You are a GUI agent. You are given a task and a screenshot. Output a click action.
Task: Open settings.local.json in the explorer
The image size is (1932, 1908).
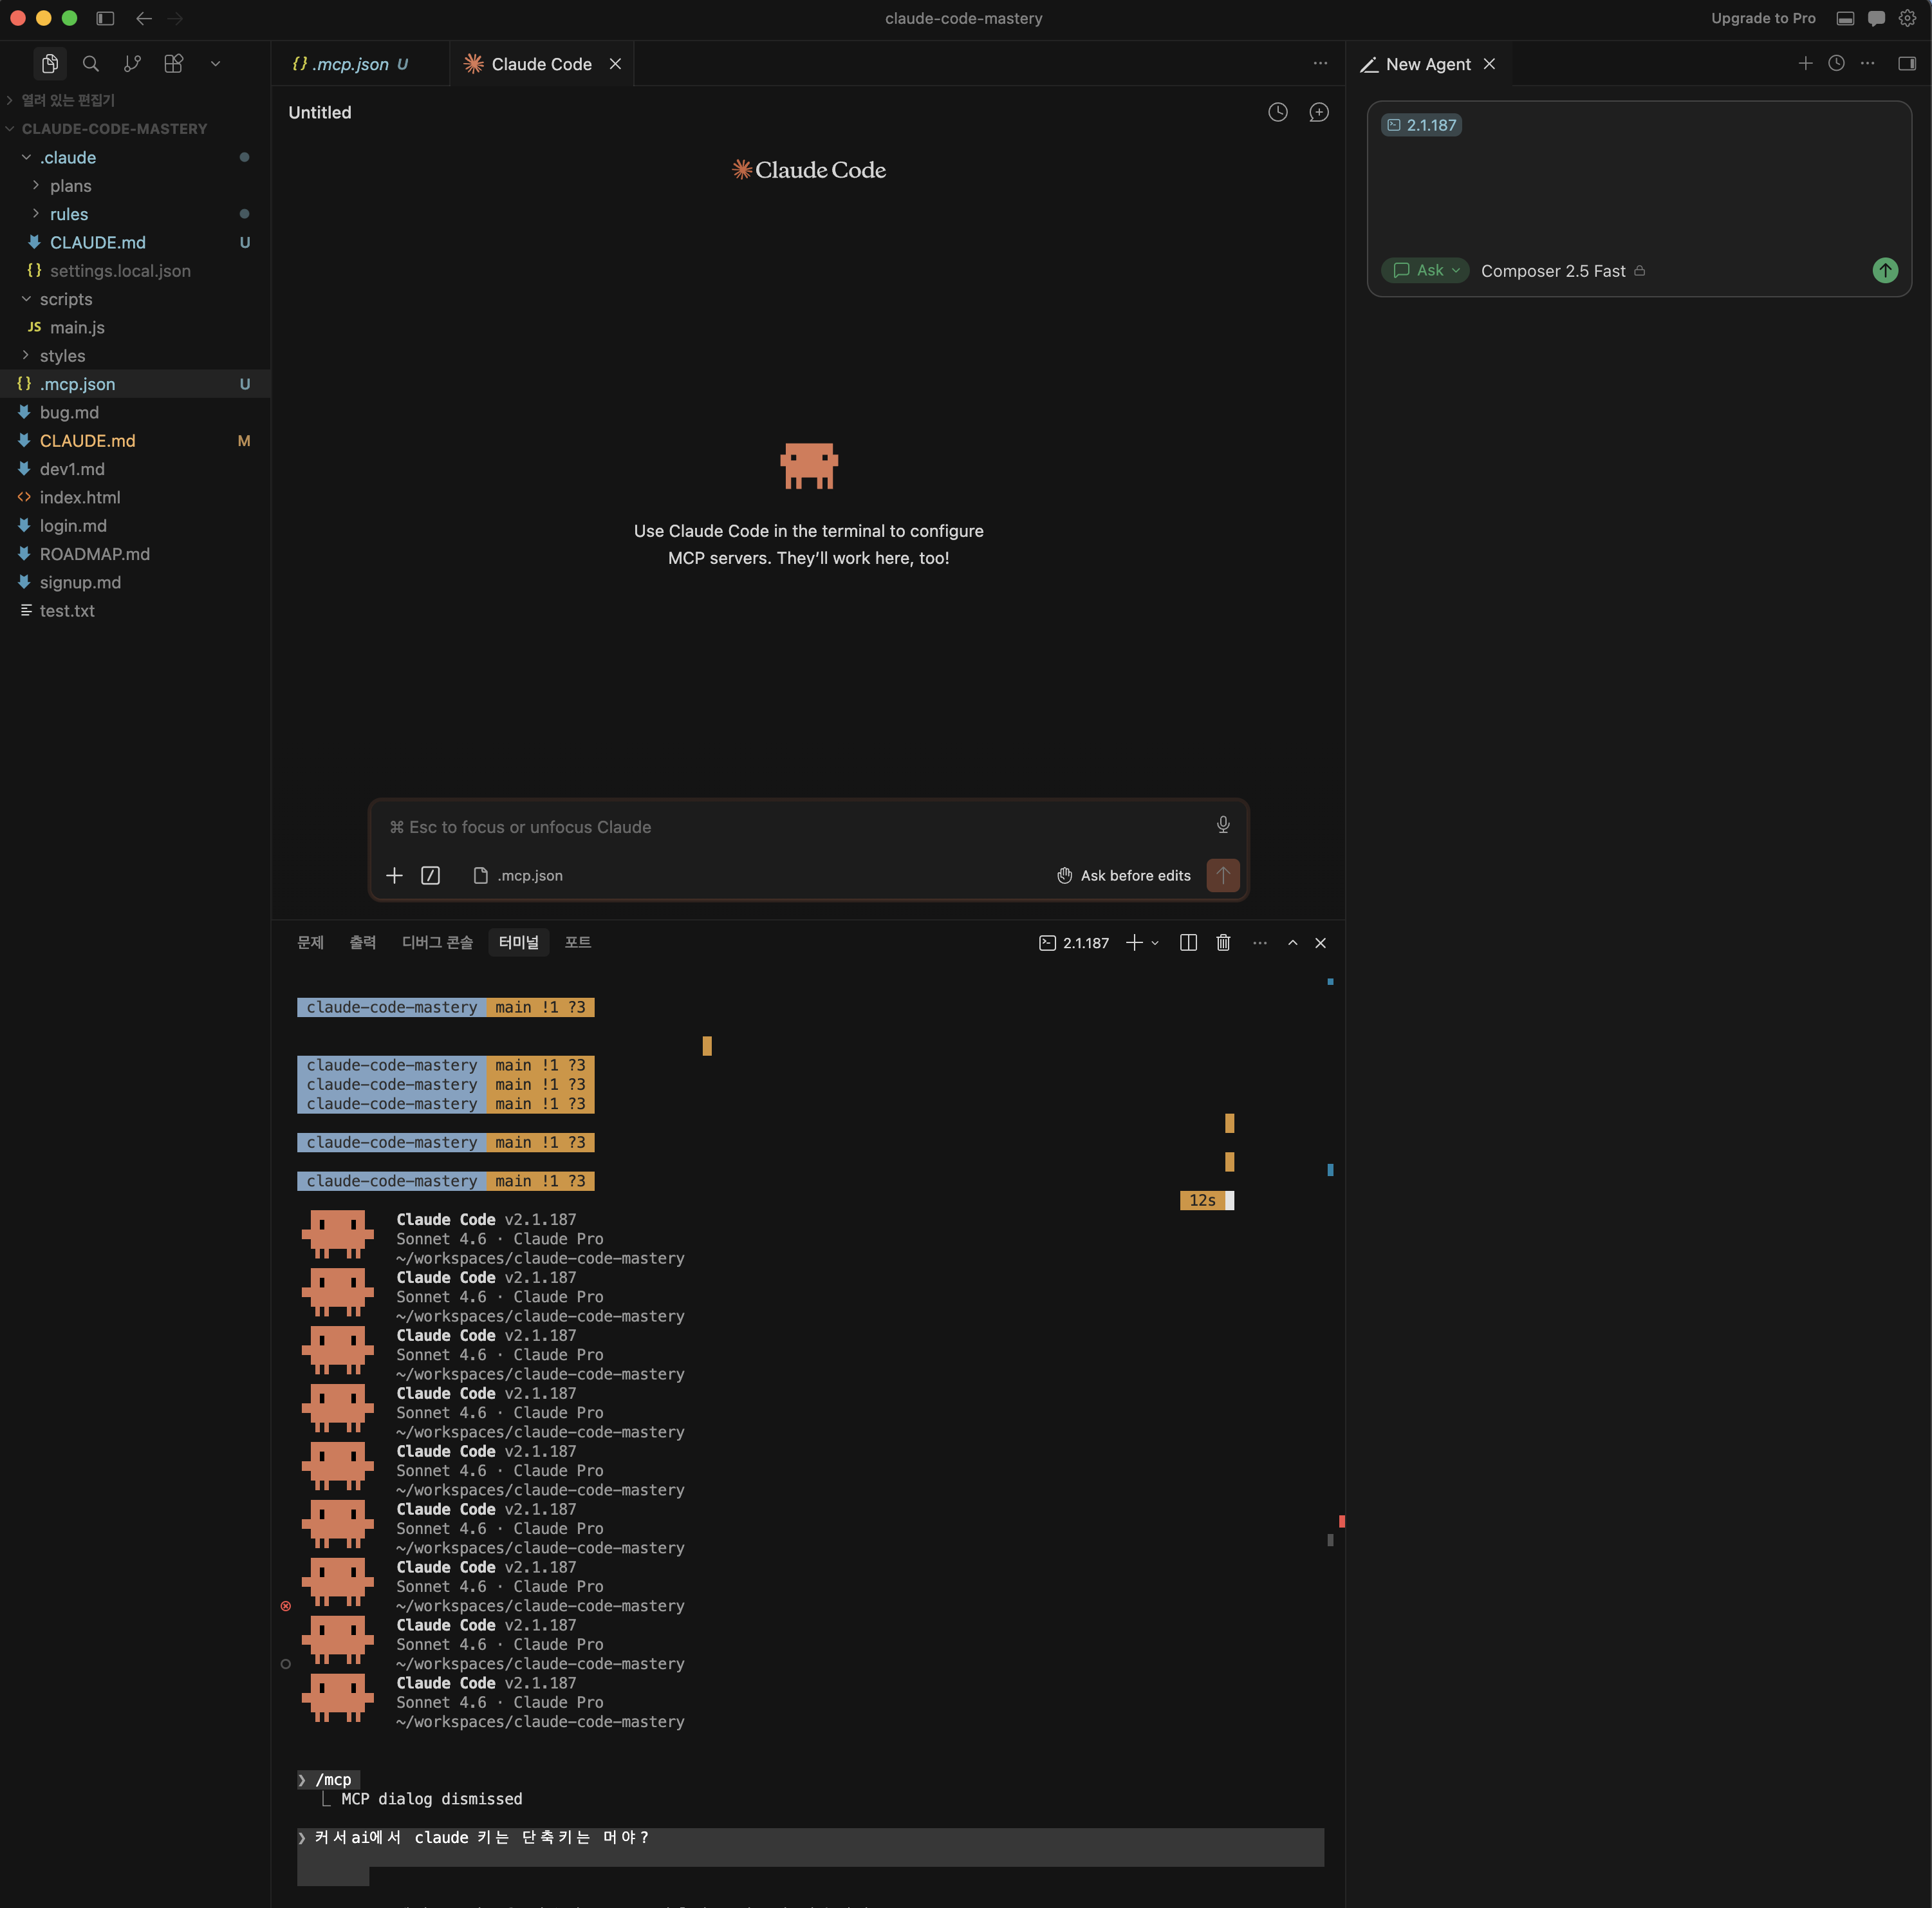pos(135,271)
